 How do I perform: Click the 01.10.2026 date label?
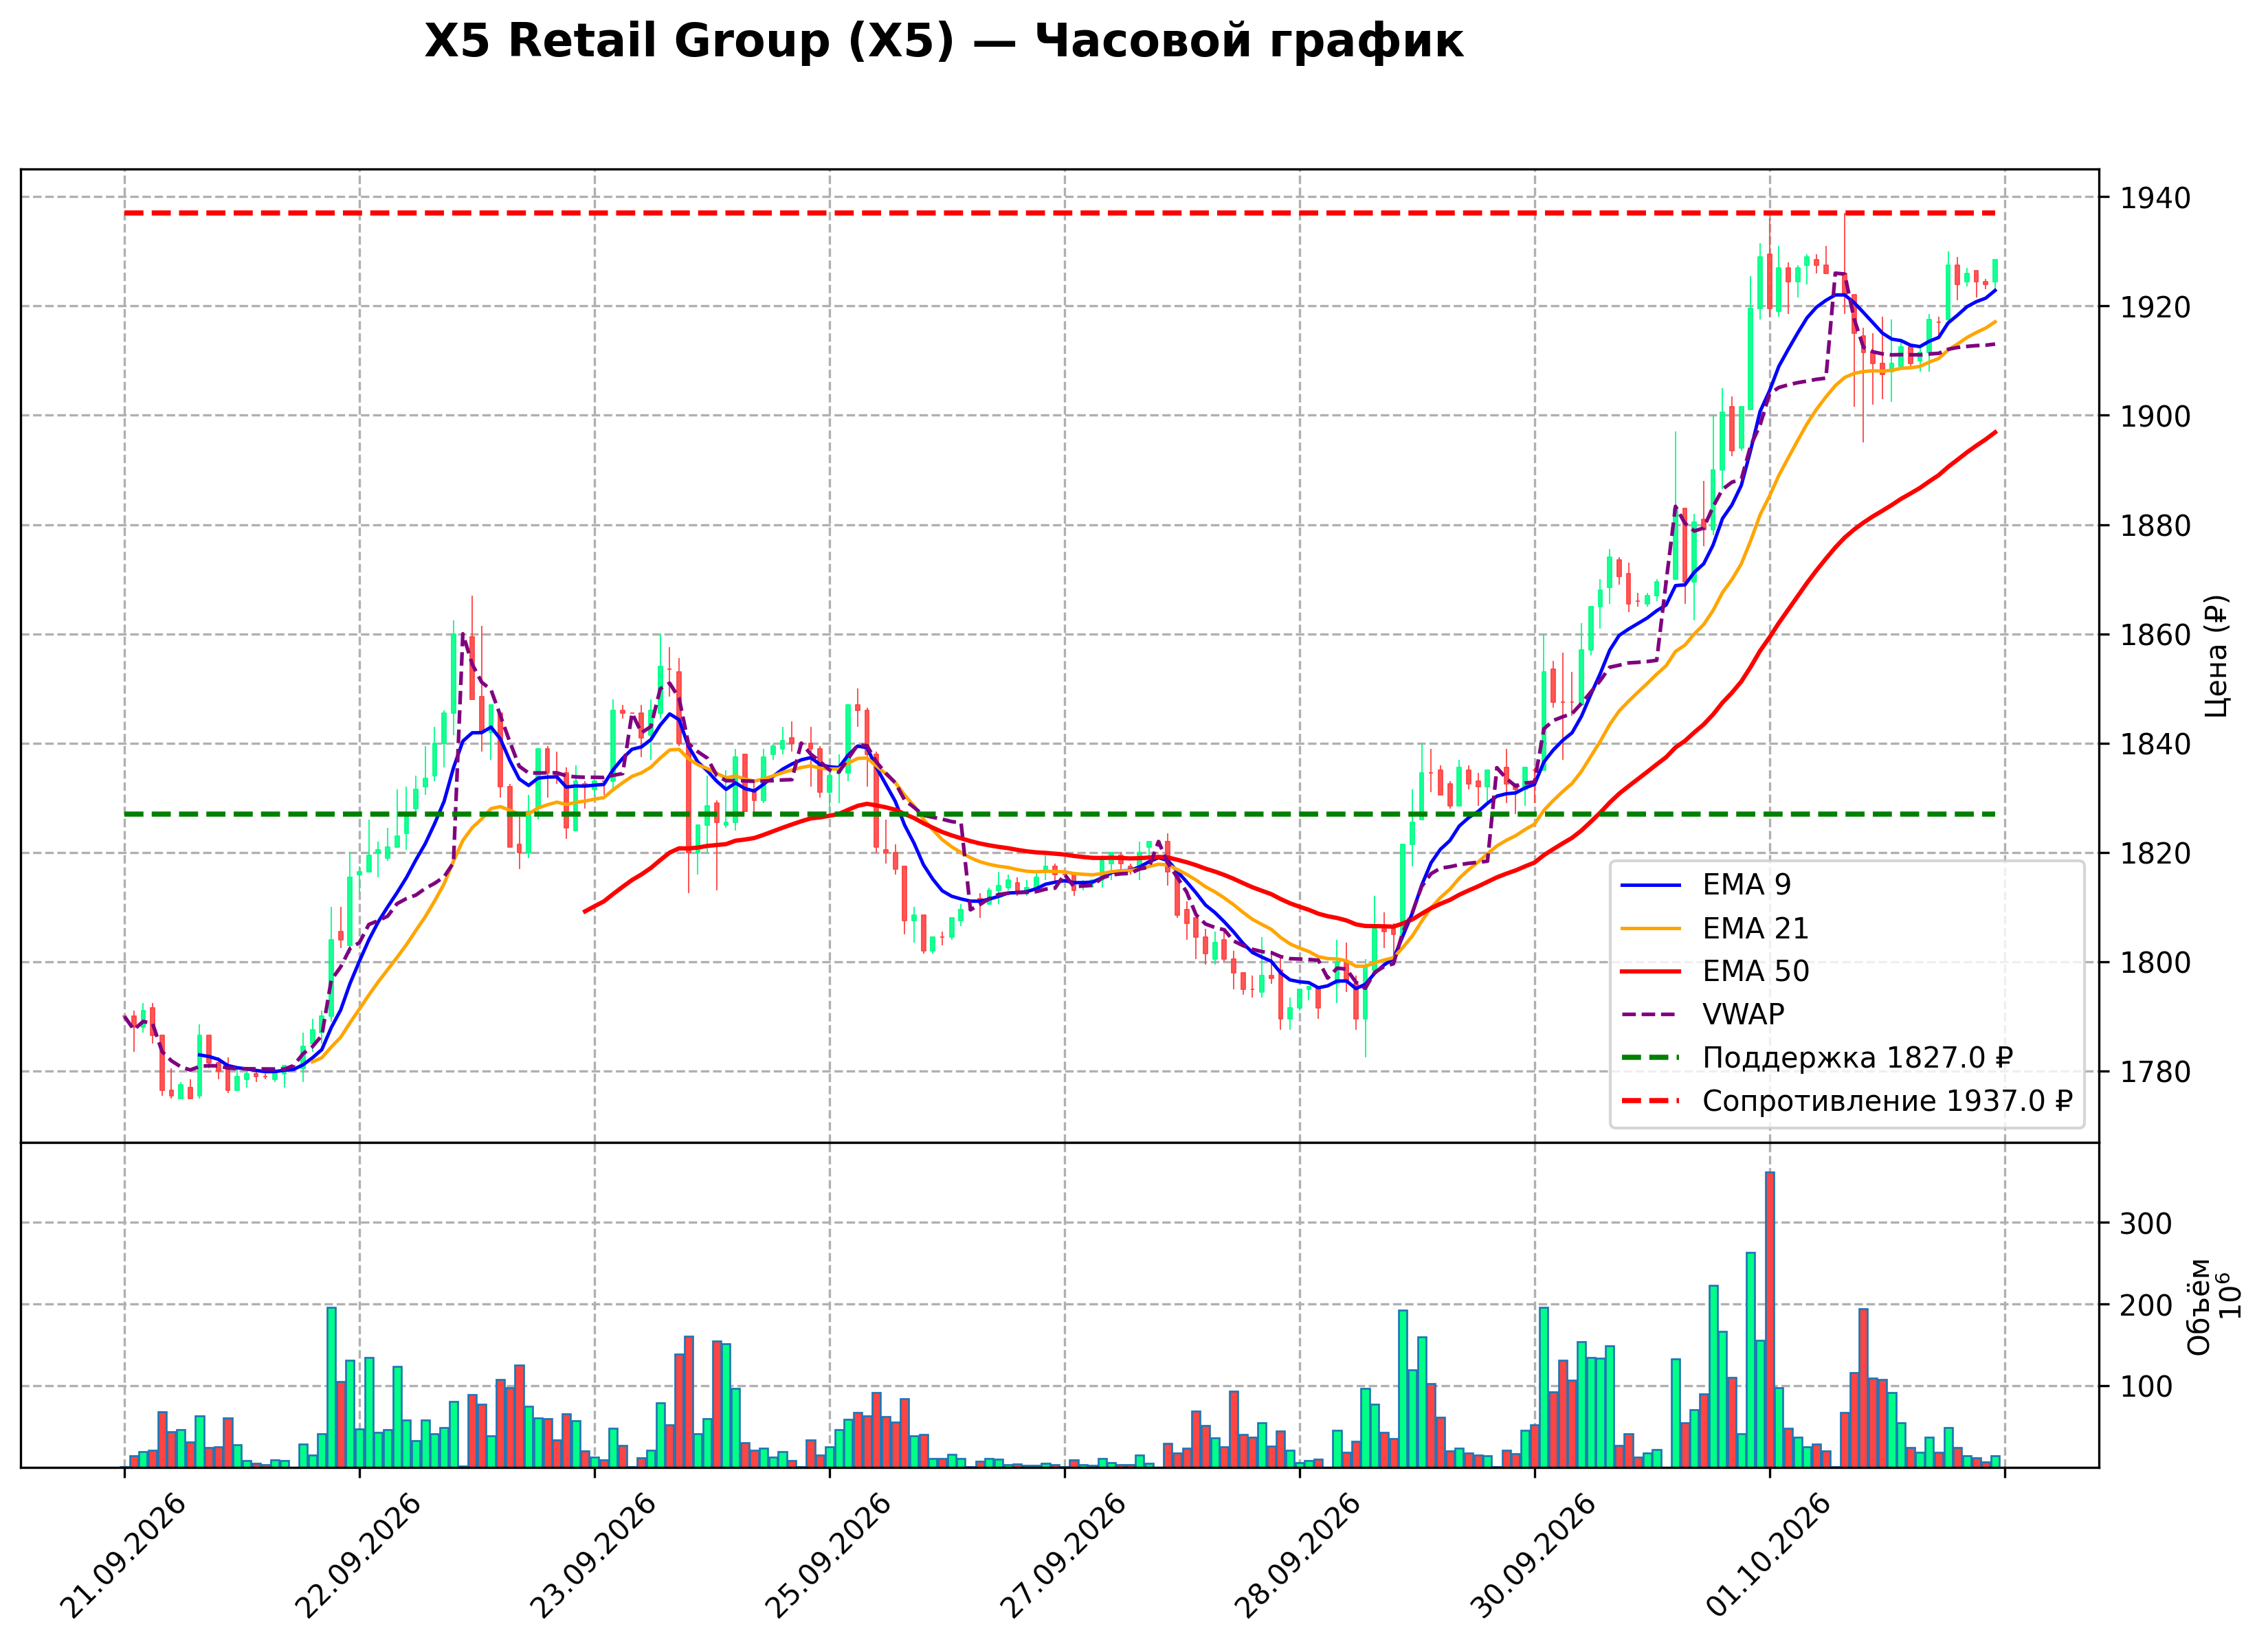[1768, 1556]
